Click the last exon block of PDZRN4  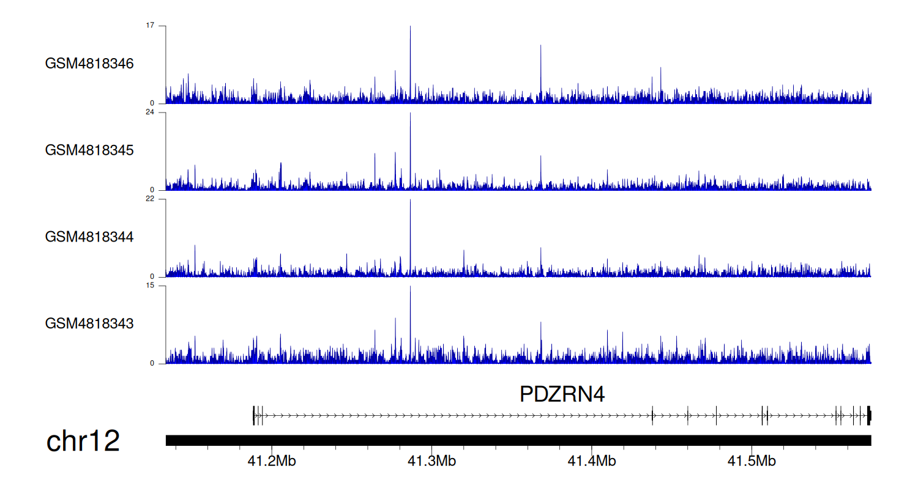(869, 415)
